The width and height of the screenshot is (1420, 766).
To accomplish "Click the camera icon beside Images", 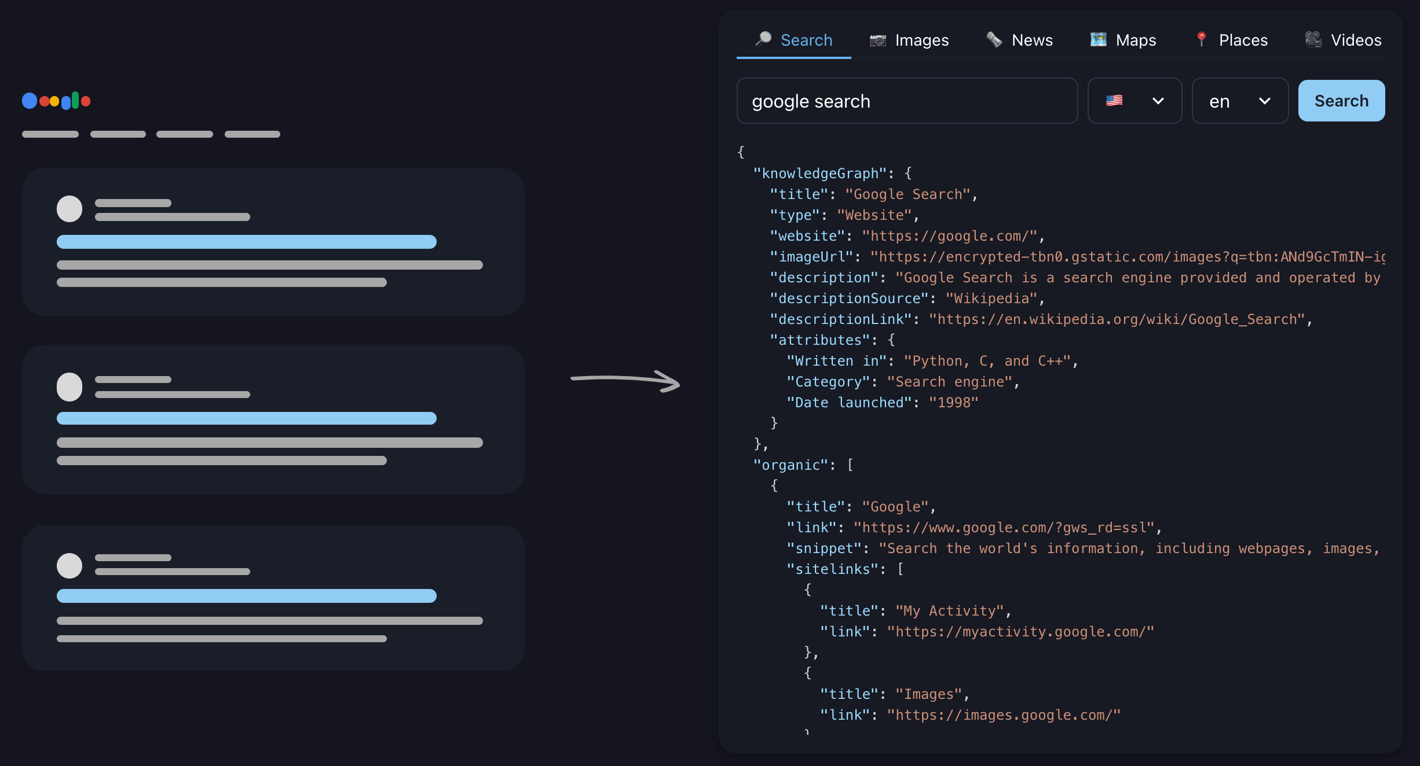I will (x=877, y=39).
